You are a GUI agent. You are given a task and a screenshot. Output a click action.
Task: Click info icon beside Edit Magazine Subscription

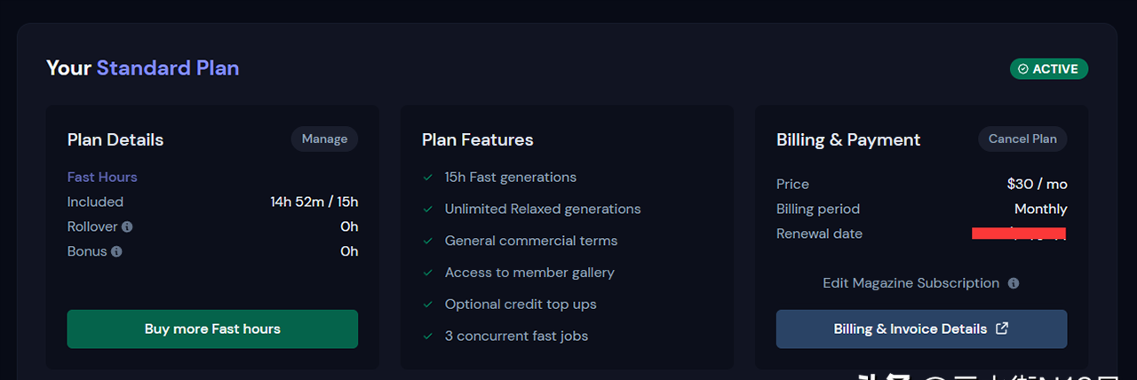click(x=1014, y=283)
